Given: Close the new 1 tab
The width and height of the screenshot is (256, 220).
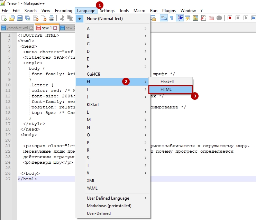Looking at the screenshot, I should 55,28.
